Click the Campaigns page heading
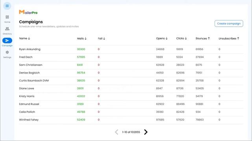Viewport: 252px width, 141px height. tap(31, 22)
